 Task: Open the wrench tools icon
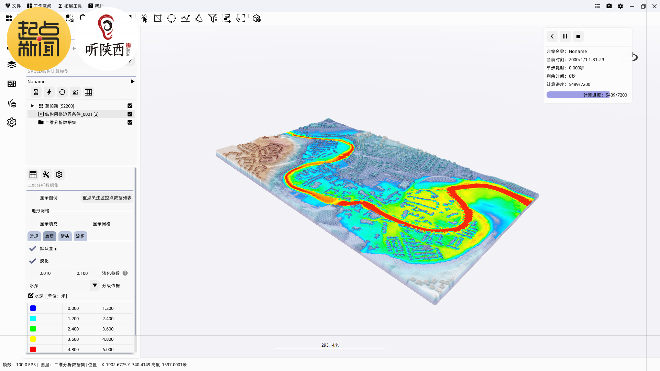click(46, 175)
